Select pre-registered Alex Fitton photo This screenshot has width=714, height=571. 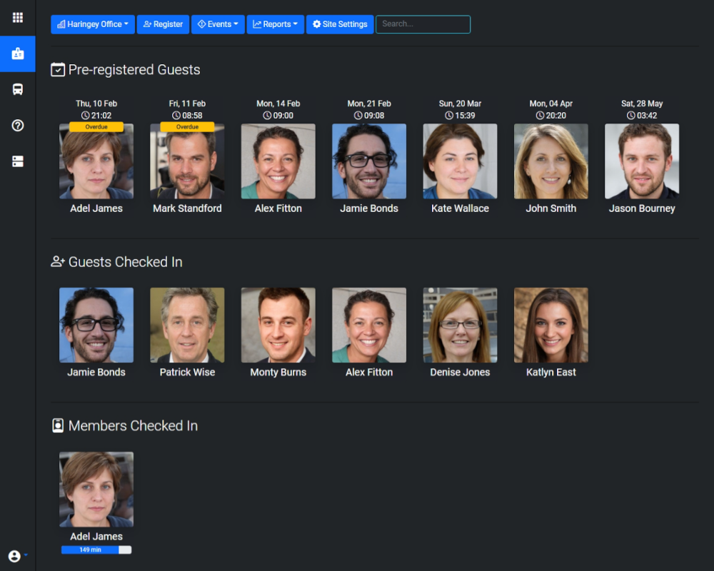(278, 161)
